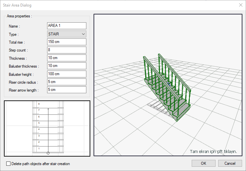This screenshot has width=246, height=171.
Task: Edit the Riser circle radius field
Action: [67, 82]
